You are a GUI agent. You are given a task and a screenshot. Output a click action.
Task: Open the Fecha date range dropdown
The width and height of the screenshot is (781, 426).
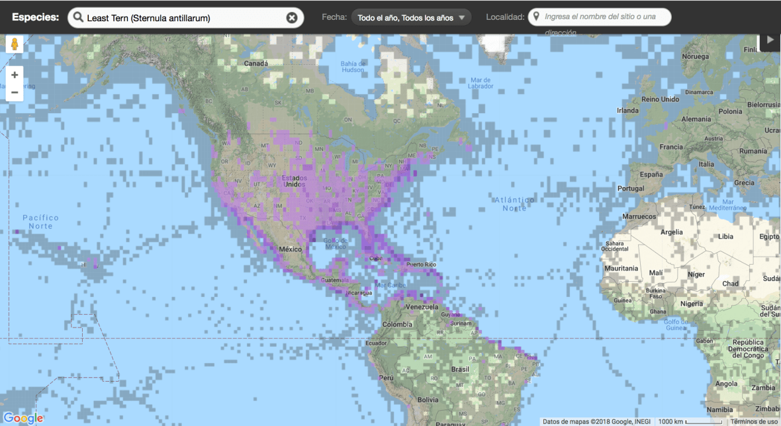pyautogui.click(x=411, y=17)
